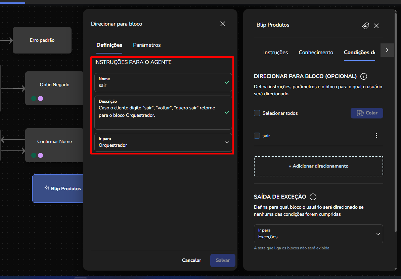
Task: Close the Blip Produtos side panel
Action: [x=376, y=26]
